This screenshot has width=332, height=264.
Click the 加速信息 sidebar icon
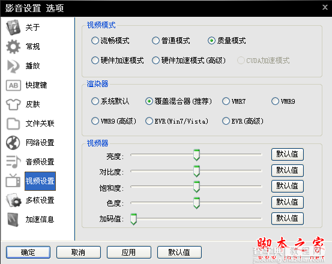[13, 220]
